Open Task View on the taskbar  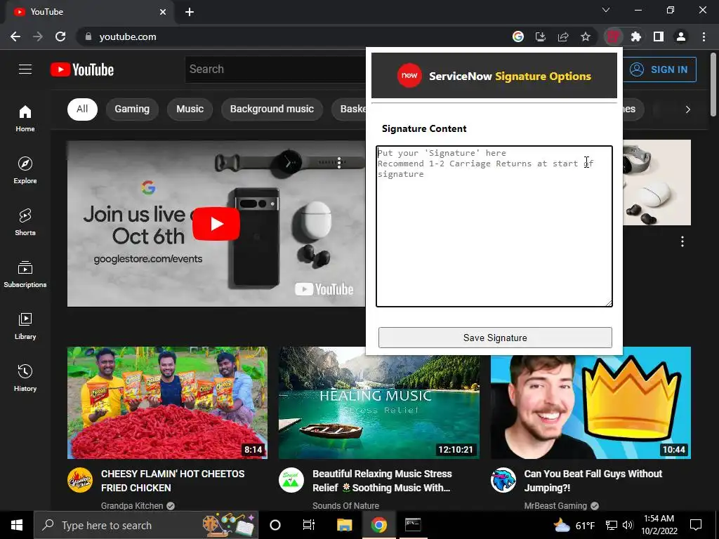pos(309,525)
